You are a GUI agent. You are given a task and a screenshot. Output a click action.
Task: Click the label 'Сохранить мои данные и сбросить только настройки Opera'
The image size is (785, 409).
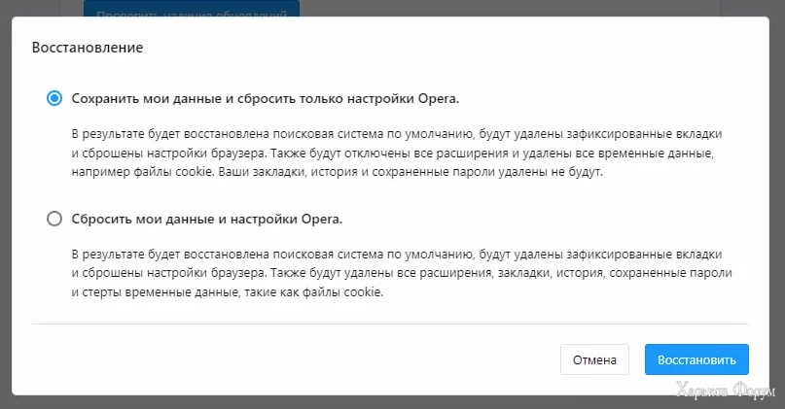click(x=265, y=98)
